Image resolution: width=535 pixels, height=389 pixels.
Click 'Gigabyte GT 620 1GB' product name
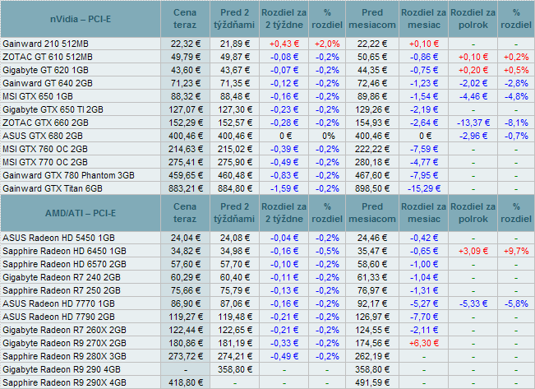(x=45, y=70)
